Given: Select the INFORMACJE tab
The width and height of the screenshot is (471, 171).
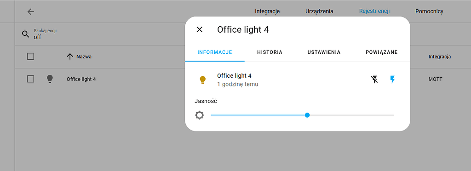Looking at the screenshot, I should (x=215, y=52).
